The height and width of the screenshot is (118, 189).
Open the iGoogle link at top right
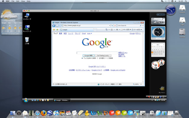(x=132, y=33)
